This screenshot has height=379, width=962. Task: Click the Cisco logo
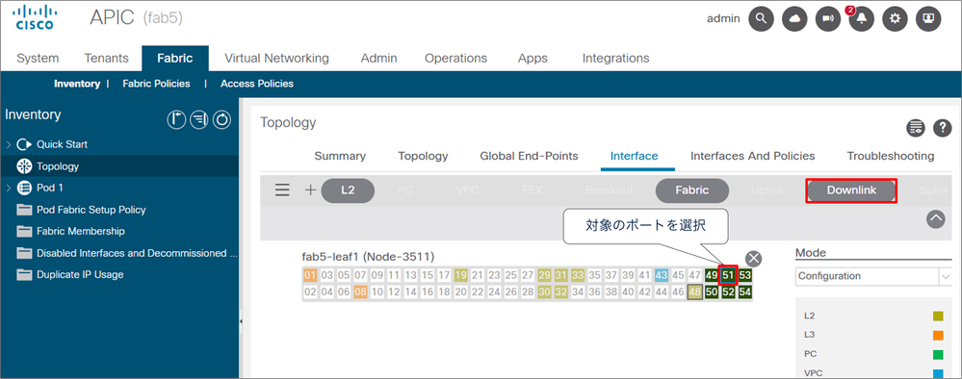point(35,17)
